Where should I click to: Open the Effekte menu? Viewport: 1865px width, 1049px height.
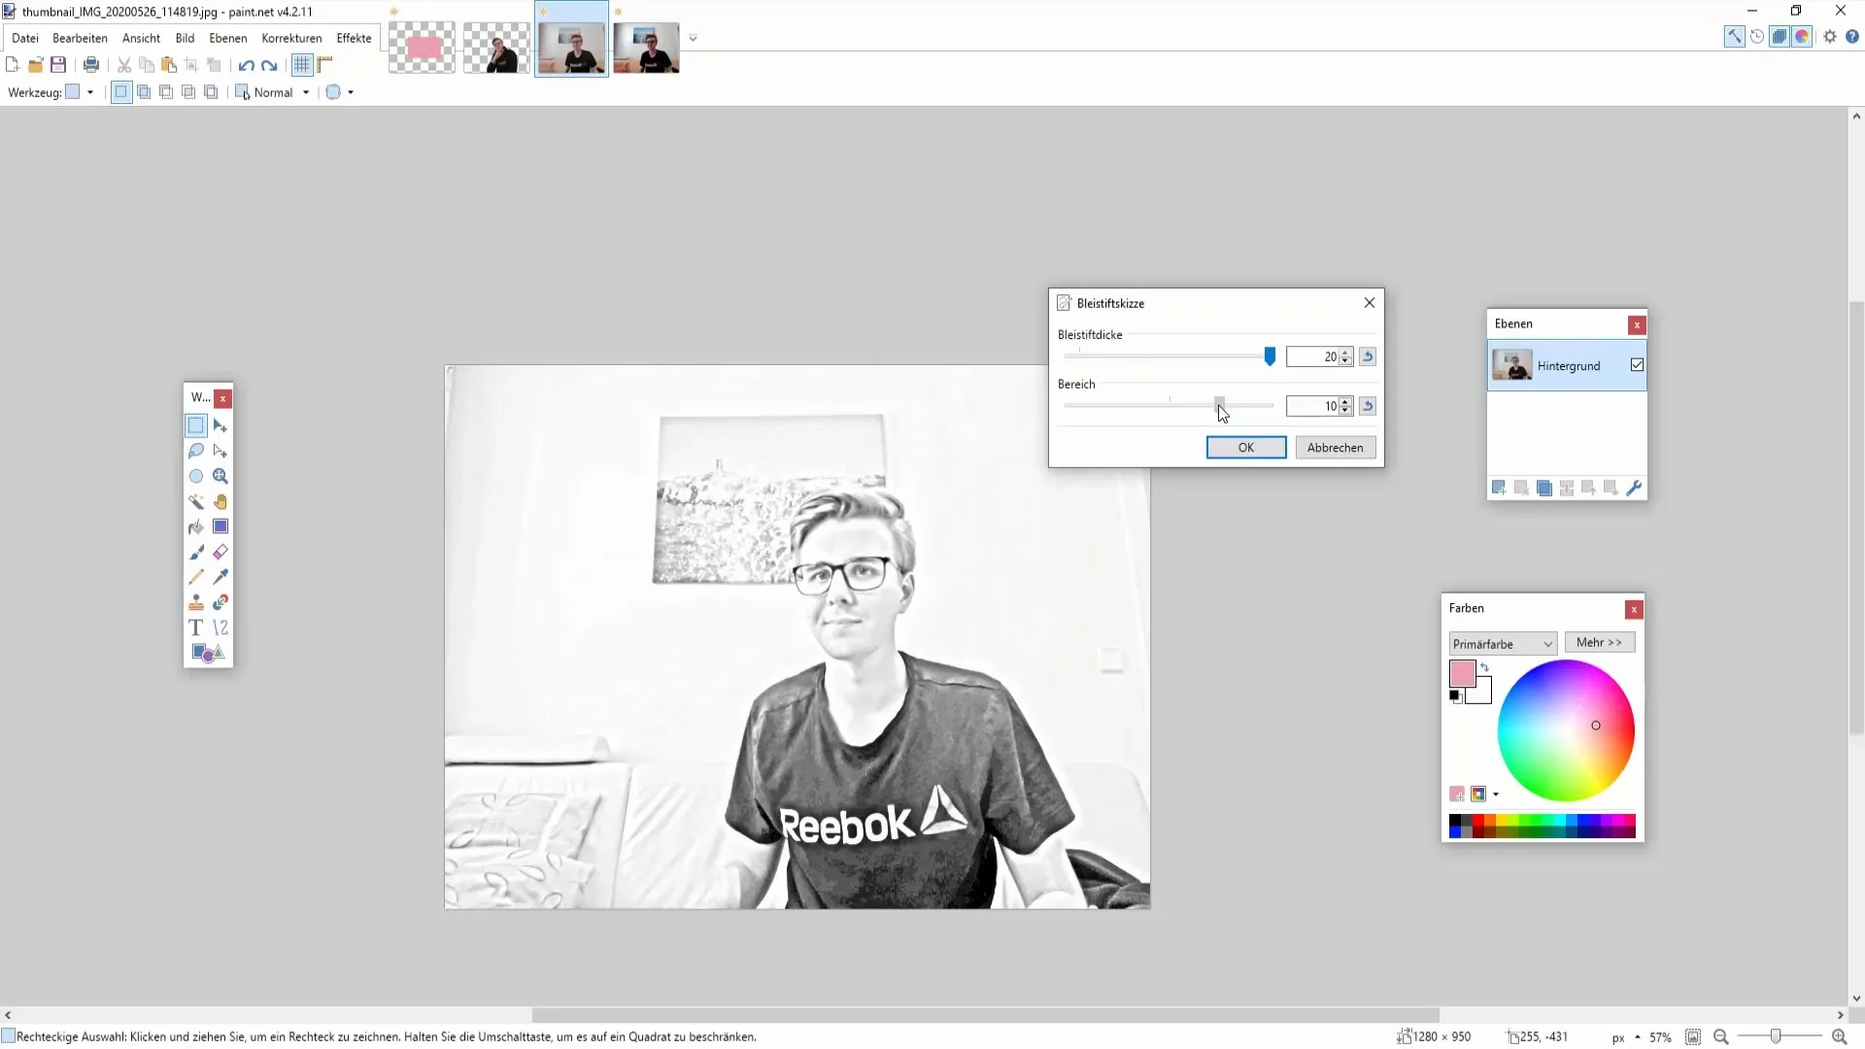(354, 38)
